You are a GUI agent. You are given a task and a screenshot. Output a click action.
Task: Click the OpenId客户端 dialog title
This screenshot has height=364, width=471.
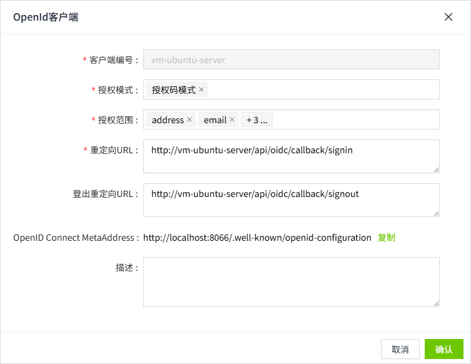pyautogui.click(x=46, y=17)
